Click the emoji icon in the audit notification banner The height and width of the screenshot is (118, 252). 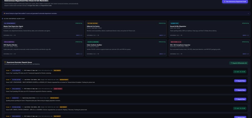[4, 13]
